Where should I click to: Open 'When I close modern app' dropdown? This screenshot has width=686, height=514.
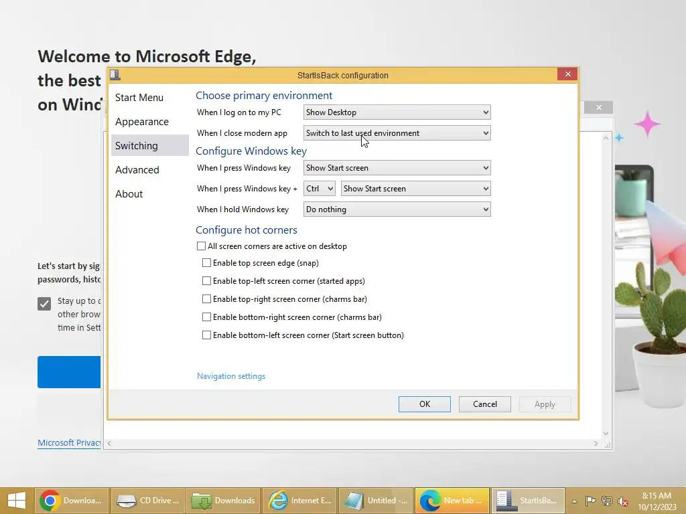(x=397, y=133)
